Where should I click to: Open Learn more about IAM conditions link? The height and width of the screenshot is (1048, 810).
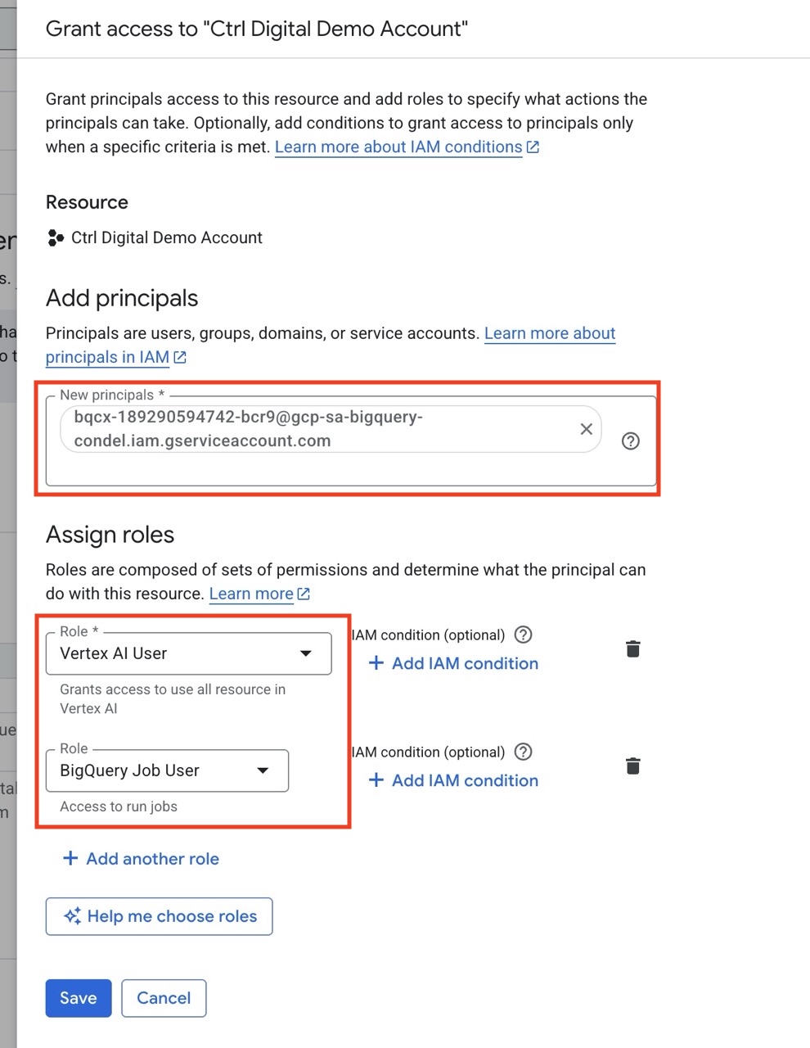(398, 147)
